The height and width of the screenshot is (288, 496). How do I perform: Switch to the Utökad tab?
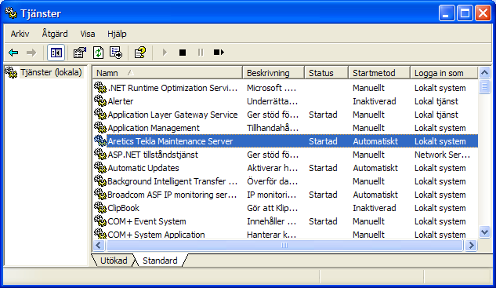pos(114,261)
